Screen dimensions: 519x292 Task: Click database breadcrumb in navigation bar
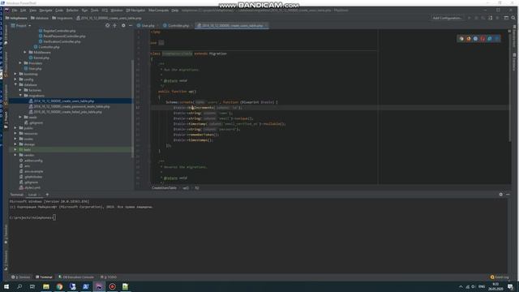[x=40, y=18]
